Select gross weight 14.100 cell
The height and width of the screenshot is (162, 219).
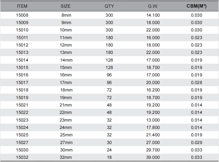click(x=153, y=15)
